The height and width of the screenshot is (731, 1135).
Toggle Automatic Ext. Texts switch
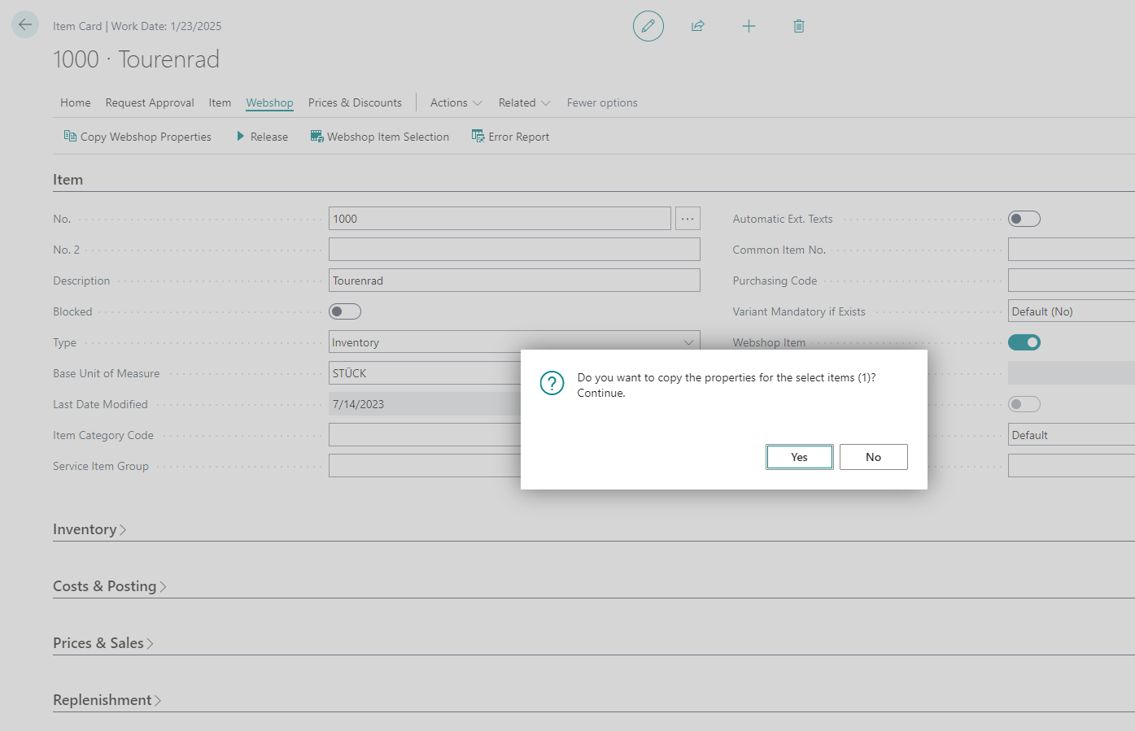tap(1024, 219)
